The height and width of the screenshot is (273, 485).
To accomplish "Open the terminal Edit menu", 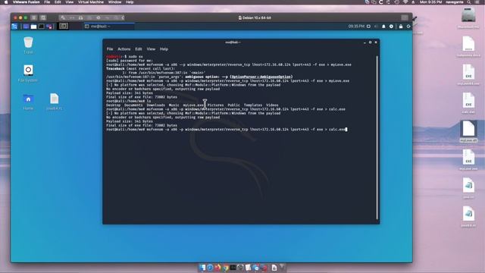I will (138, 49).
